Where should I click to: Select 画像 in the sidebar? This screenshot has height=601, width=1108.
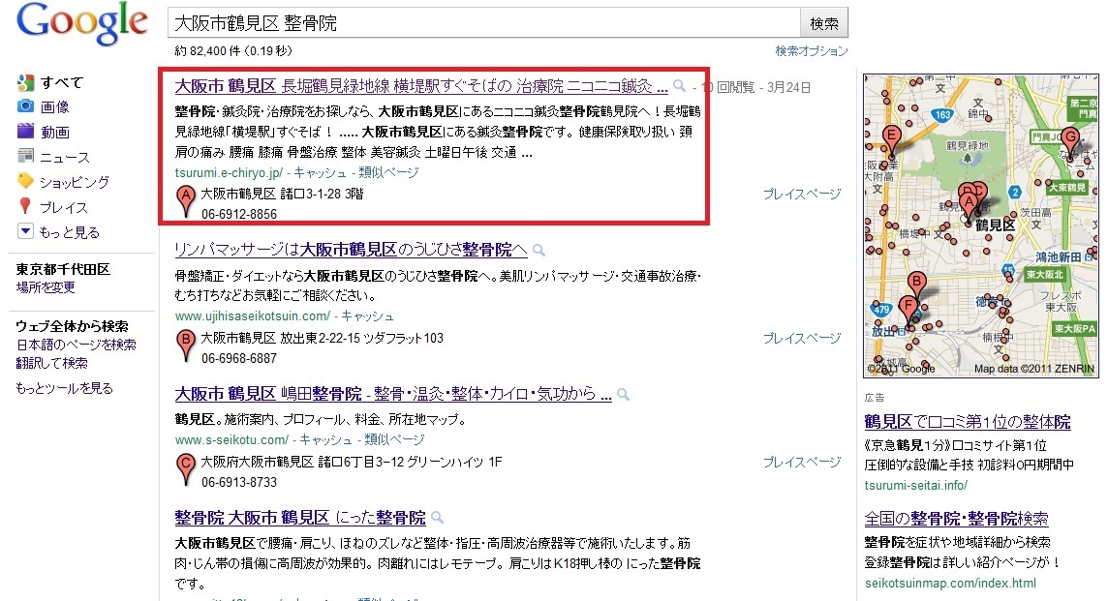[54, 106]
